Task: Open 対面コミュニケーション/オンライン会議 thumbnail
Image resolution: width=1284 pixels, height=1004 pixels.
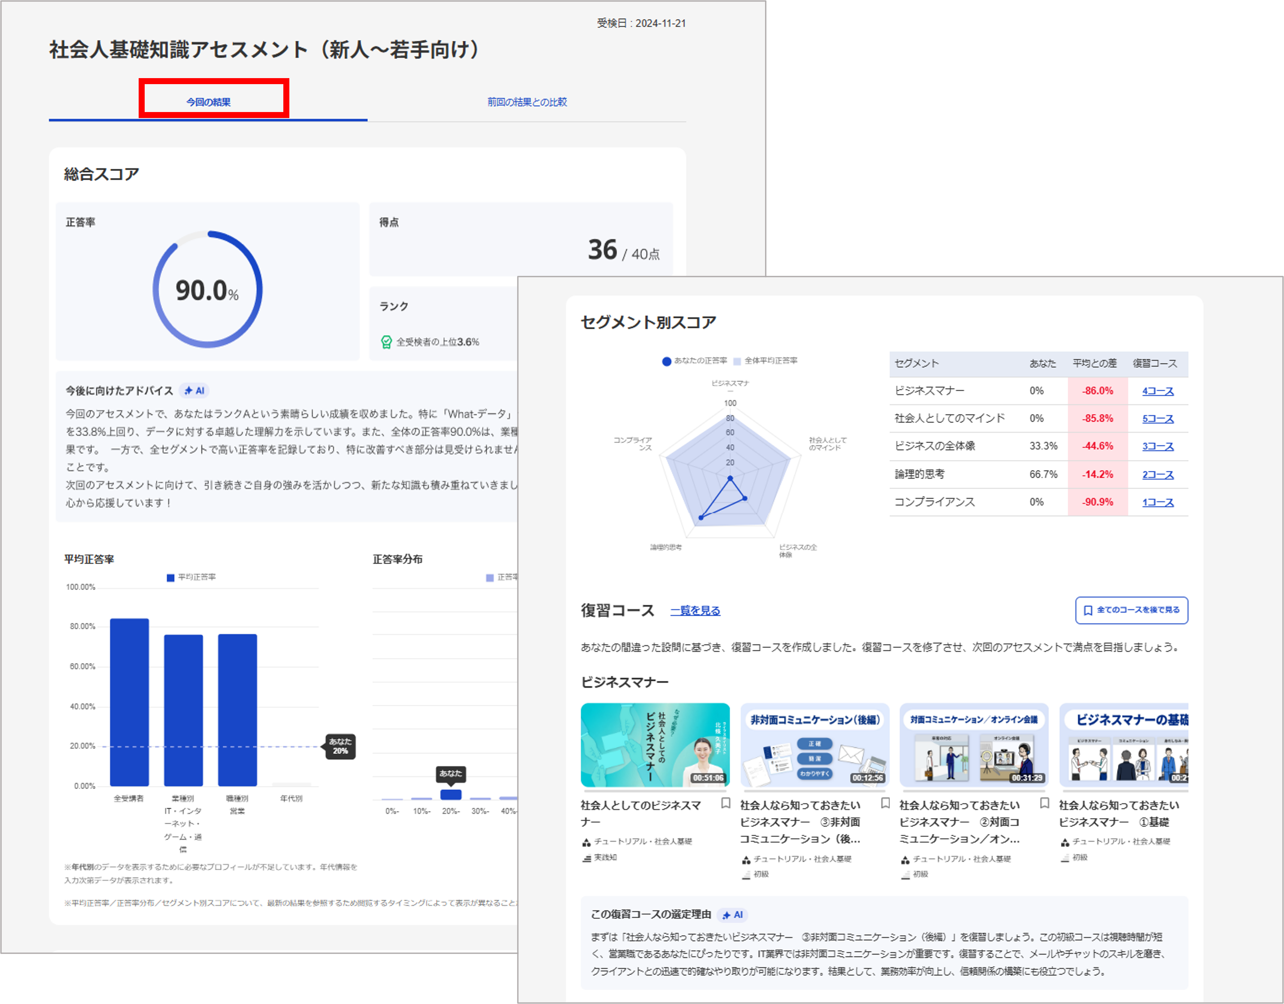Action: 974,745
